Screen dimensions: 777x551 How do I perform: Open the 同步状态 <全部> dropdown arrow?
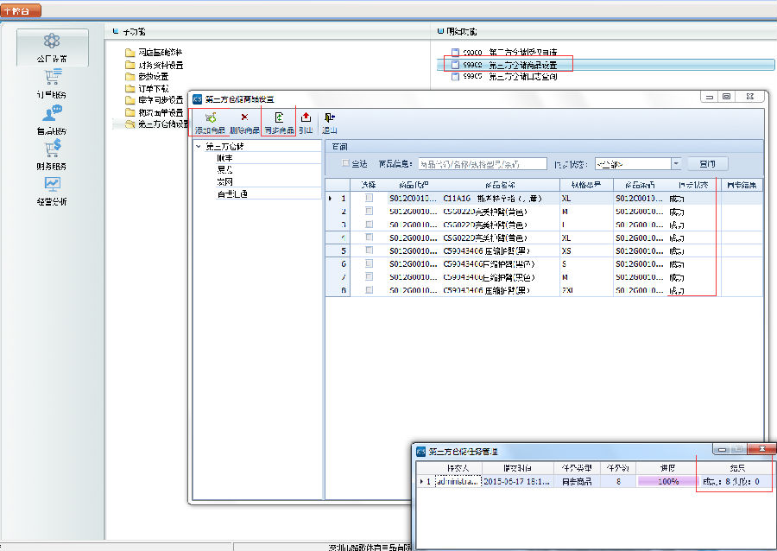tap(676, 163)
